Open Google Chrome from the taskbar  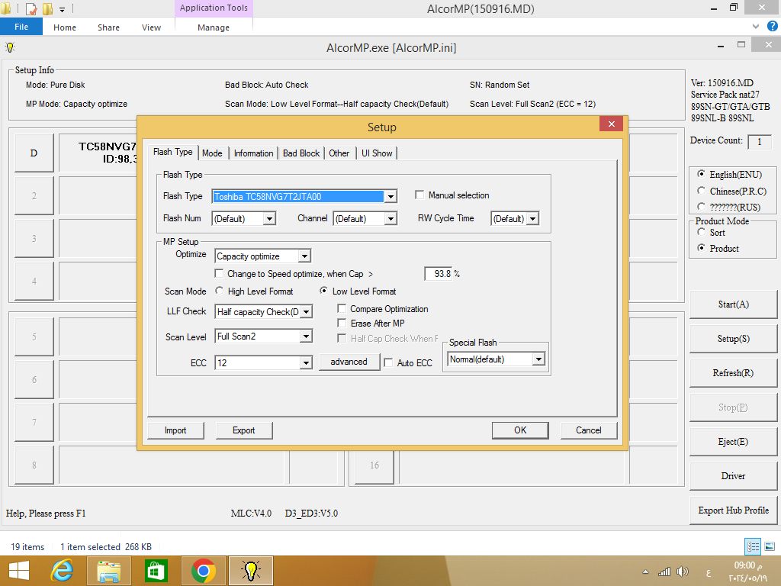pyautogui.click(x=203, y=571)
